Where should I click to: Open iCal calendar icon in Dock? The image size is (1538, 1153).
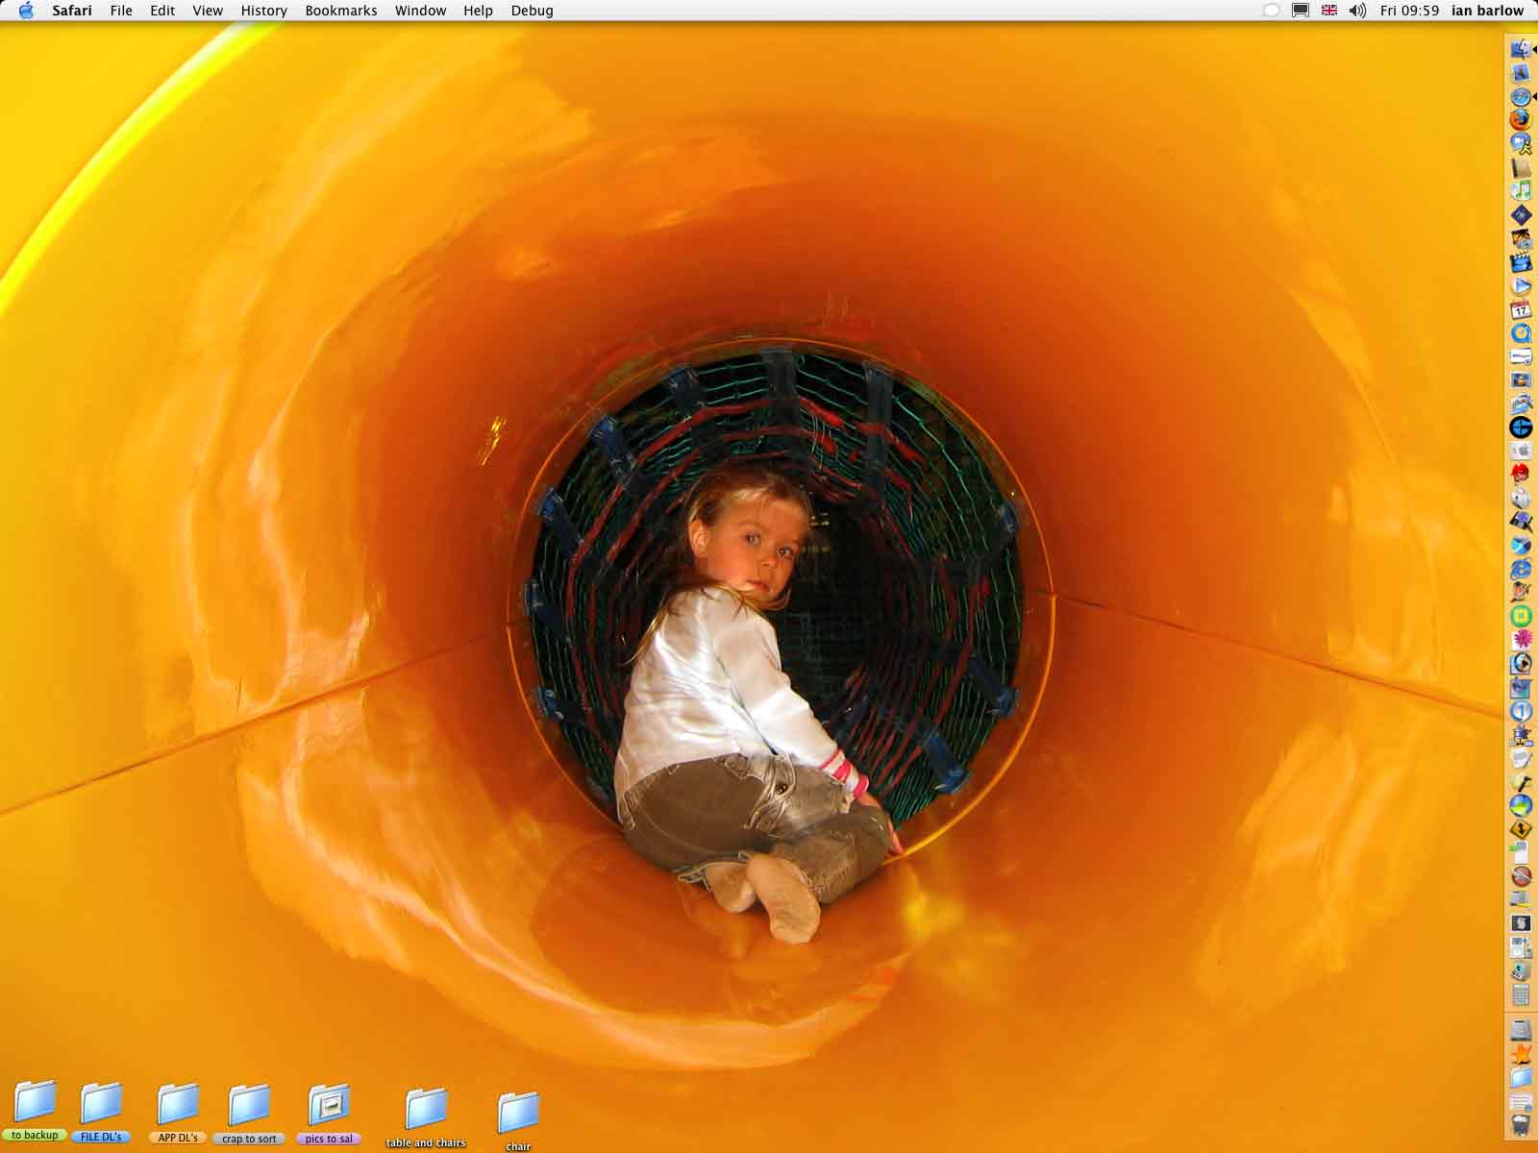coord(1521,309)
